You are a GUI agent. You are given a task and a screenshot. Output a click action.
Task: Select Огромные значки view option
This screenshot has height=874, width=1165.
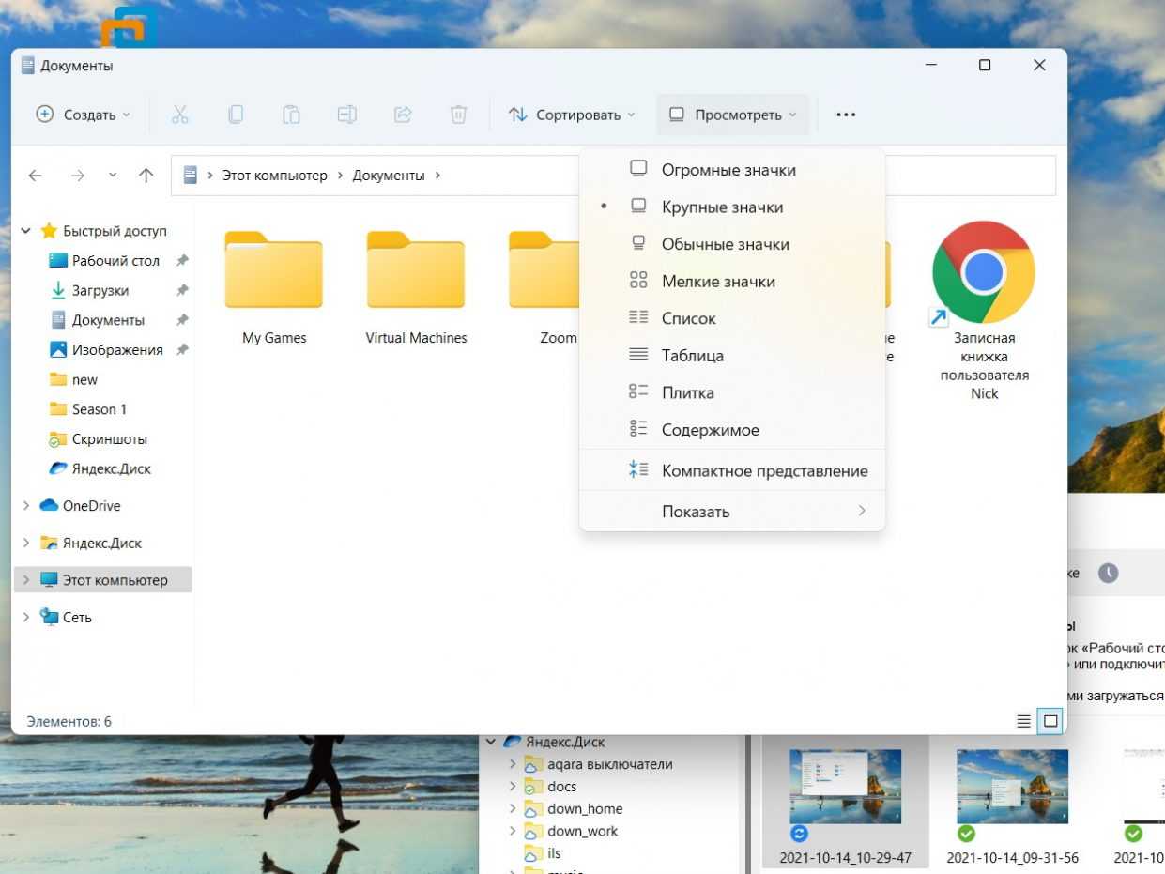(x=728, y=170)
